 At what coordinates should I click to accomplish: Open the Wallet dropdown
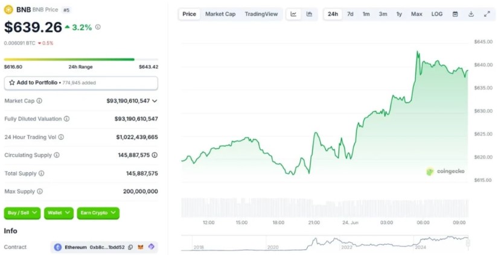click(59, 213)
